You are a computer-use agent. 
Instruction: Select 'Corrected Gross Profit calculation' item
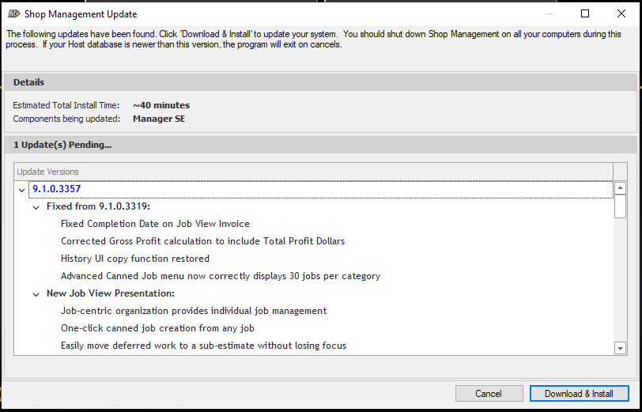tap(202, 241)
